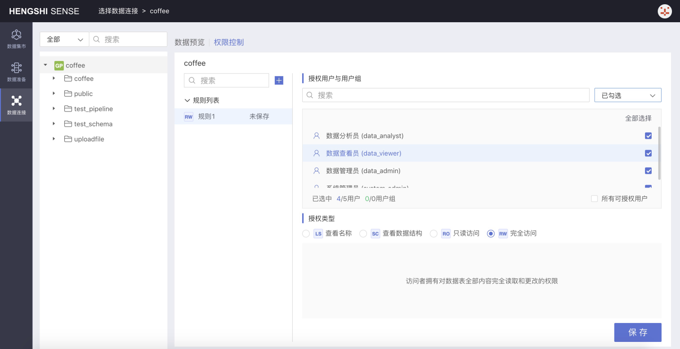Select the 只读访问 radio button
Screen dimensions: 680x349
click(433, 234)
